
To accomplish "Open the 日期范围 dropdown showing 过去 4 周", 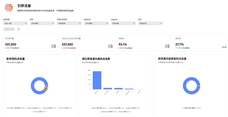I will 16,23.
